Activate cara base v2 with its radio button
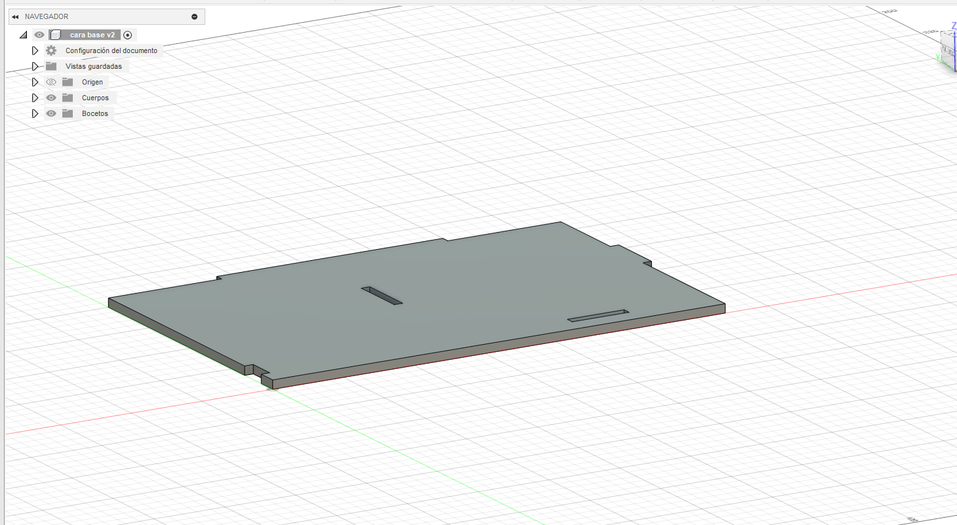957x525 pixels. (128, 35)
